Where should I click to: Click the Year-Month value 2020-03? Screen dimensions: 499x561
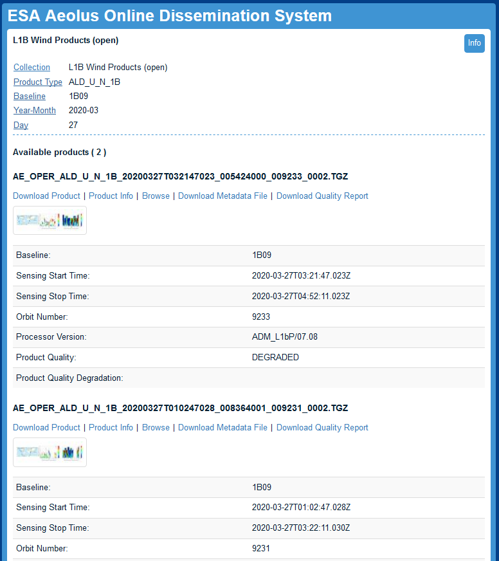[84, 110]
